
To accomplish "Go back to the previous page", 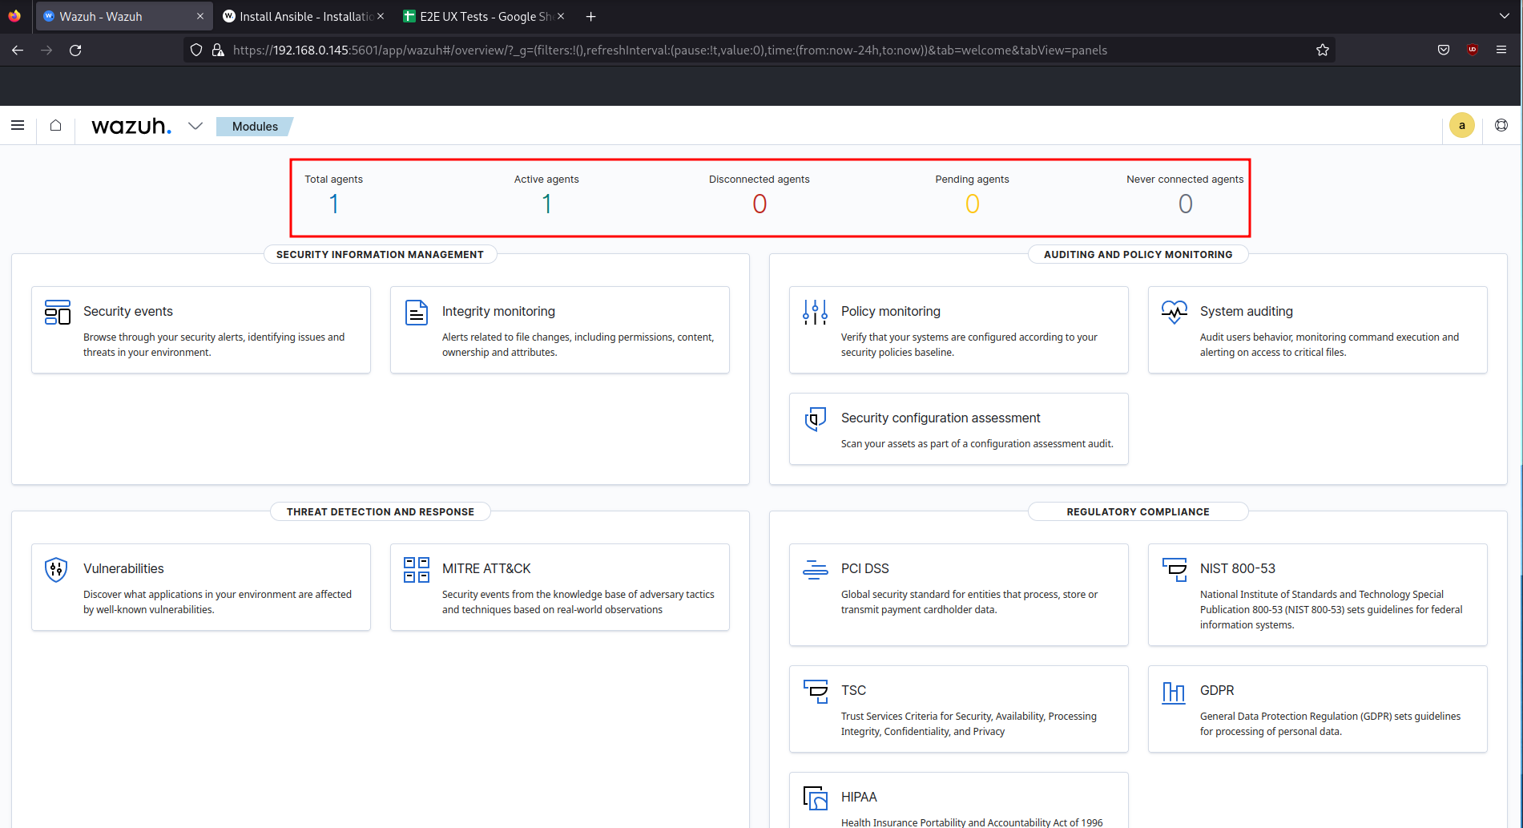I will (18, 50).
